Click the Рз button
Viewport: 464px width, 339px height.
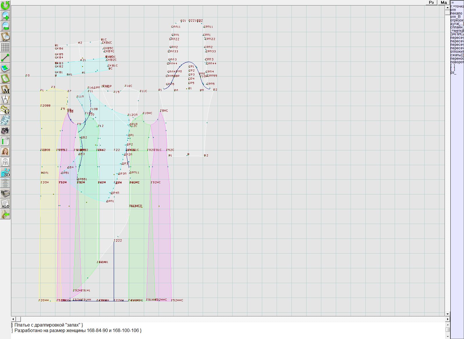tap(431, 3)
